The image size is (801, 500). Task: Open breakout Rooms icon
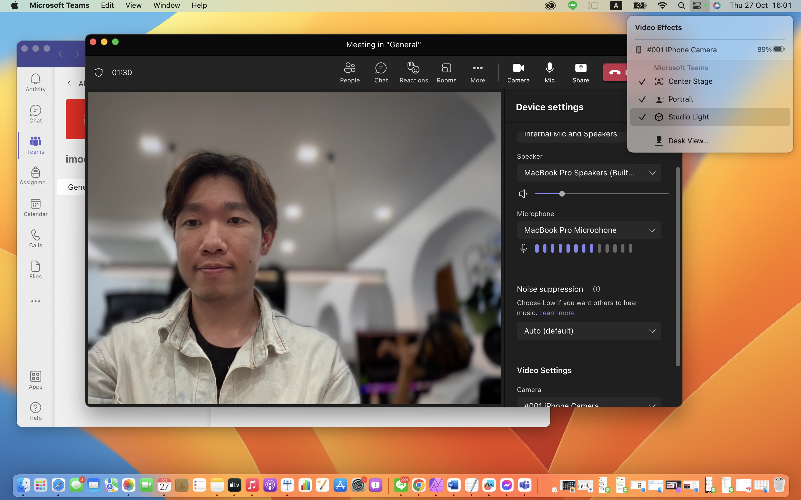click(x=446, y=72)
